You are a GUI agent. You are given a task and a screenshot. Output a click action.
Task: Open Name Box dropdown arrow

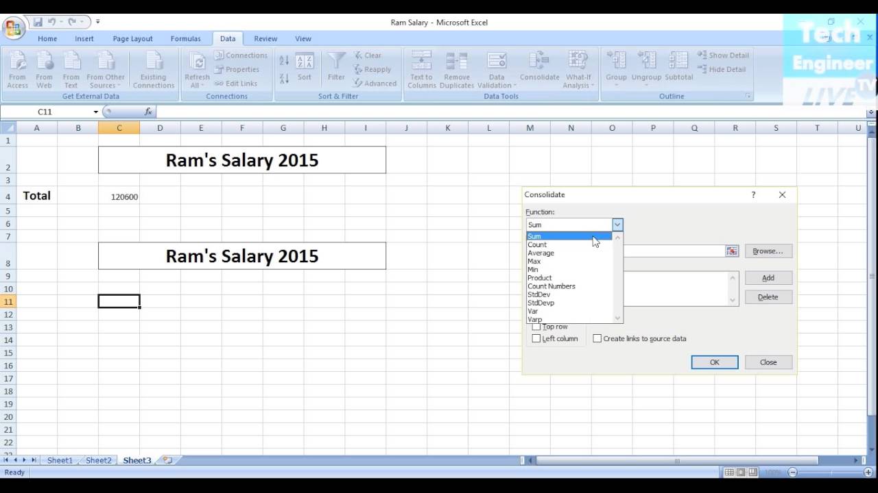pyautogui.click(x=95, y=112)
